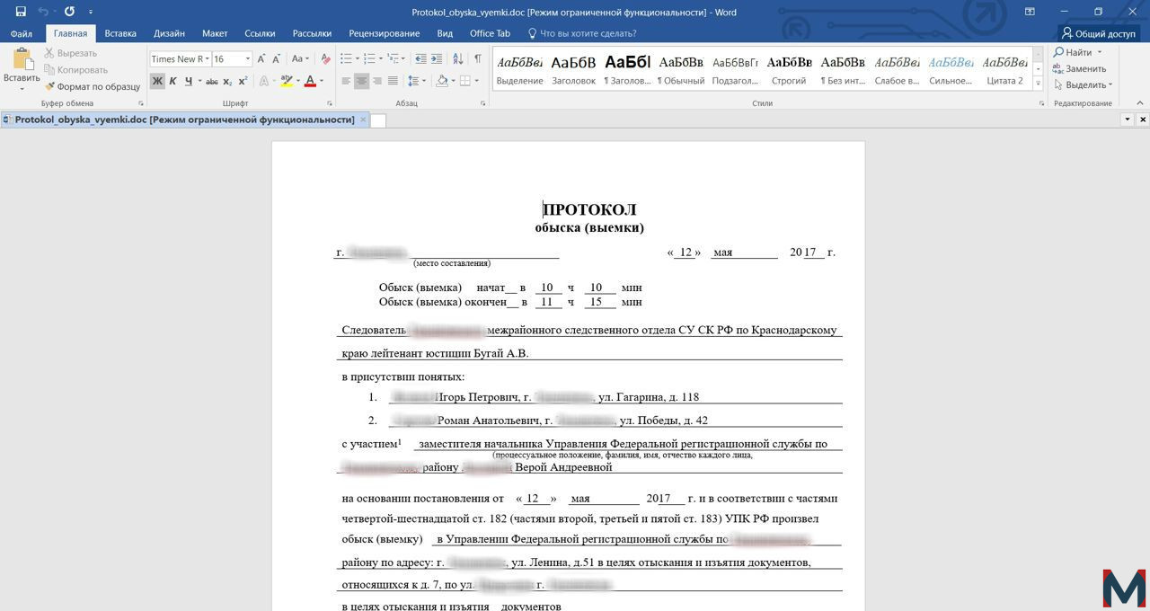Increase the font size with the grow-font icon
The width and height of the screenshot is (1150, 611).
point(261,59)
